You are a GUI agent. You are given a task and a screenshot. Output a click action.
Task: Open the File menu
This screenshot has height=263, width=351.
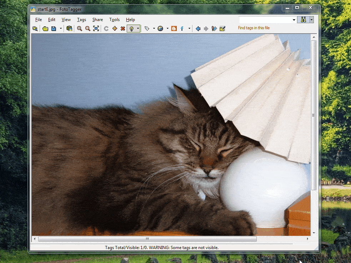[x=39, y=20]
